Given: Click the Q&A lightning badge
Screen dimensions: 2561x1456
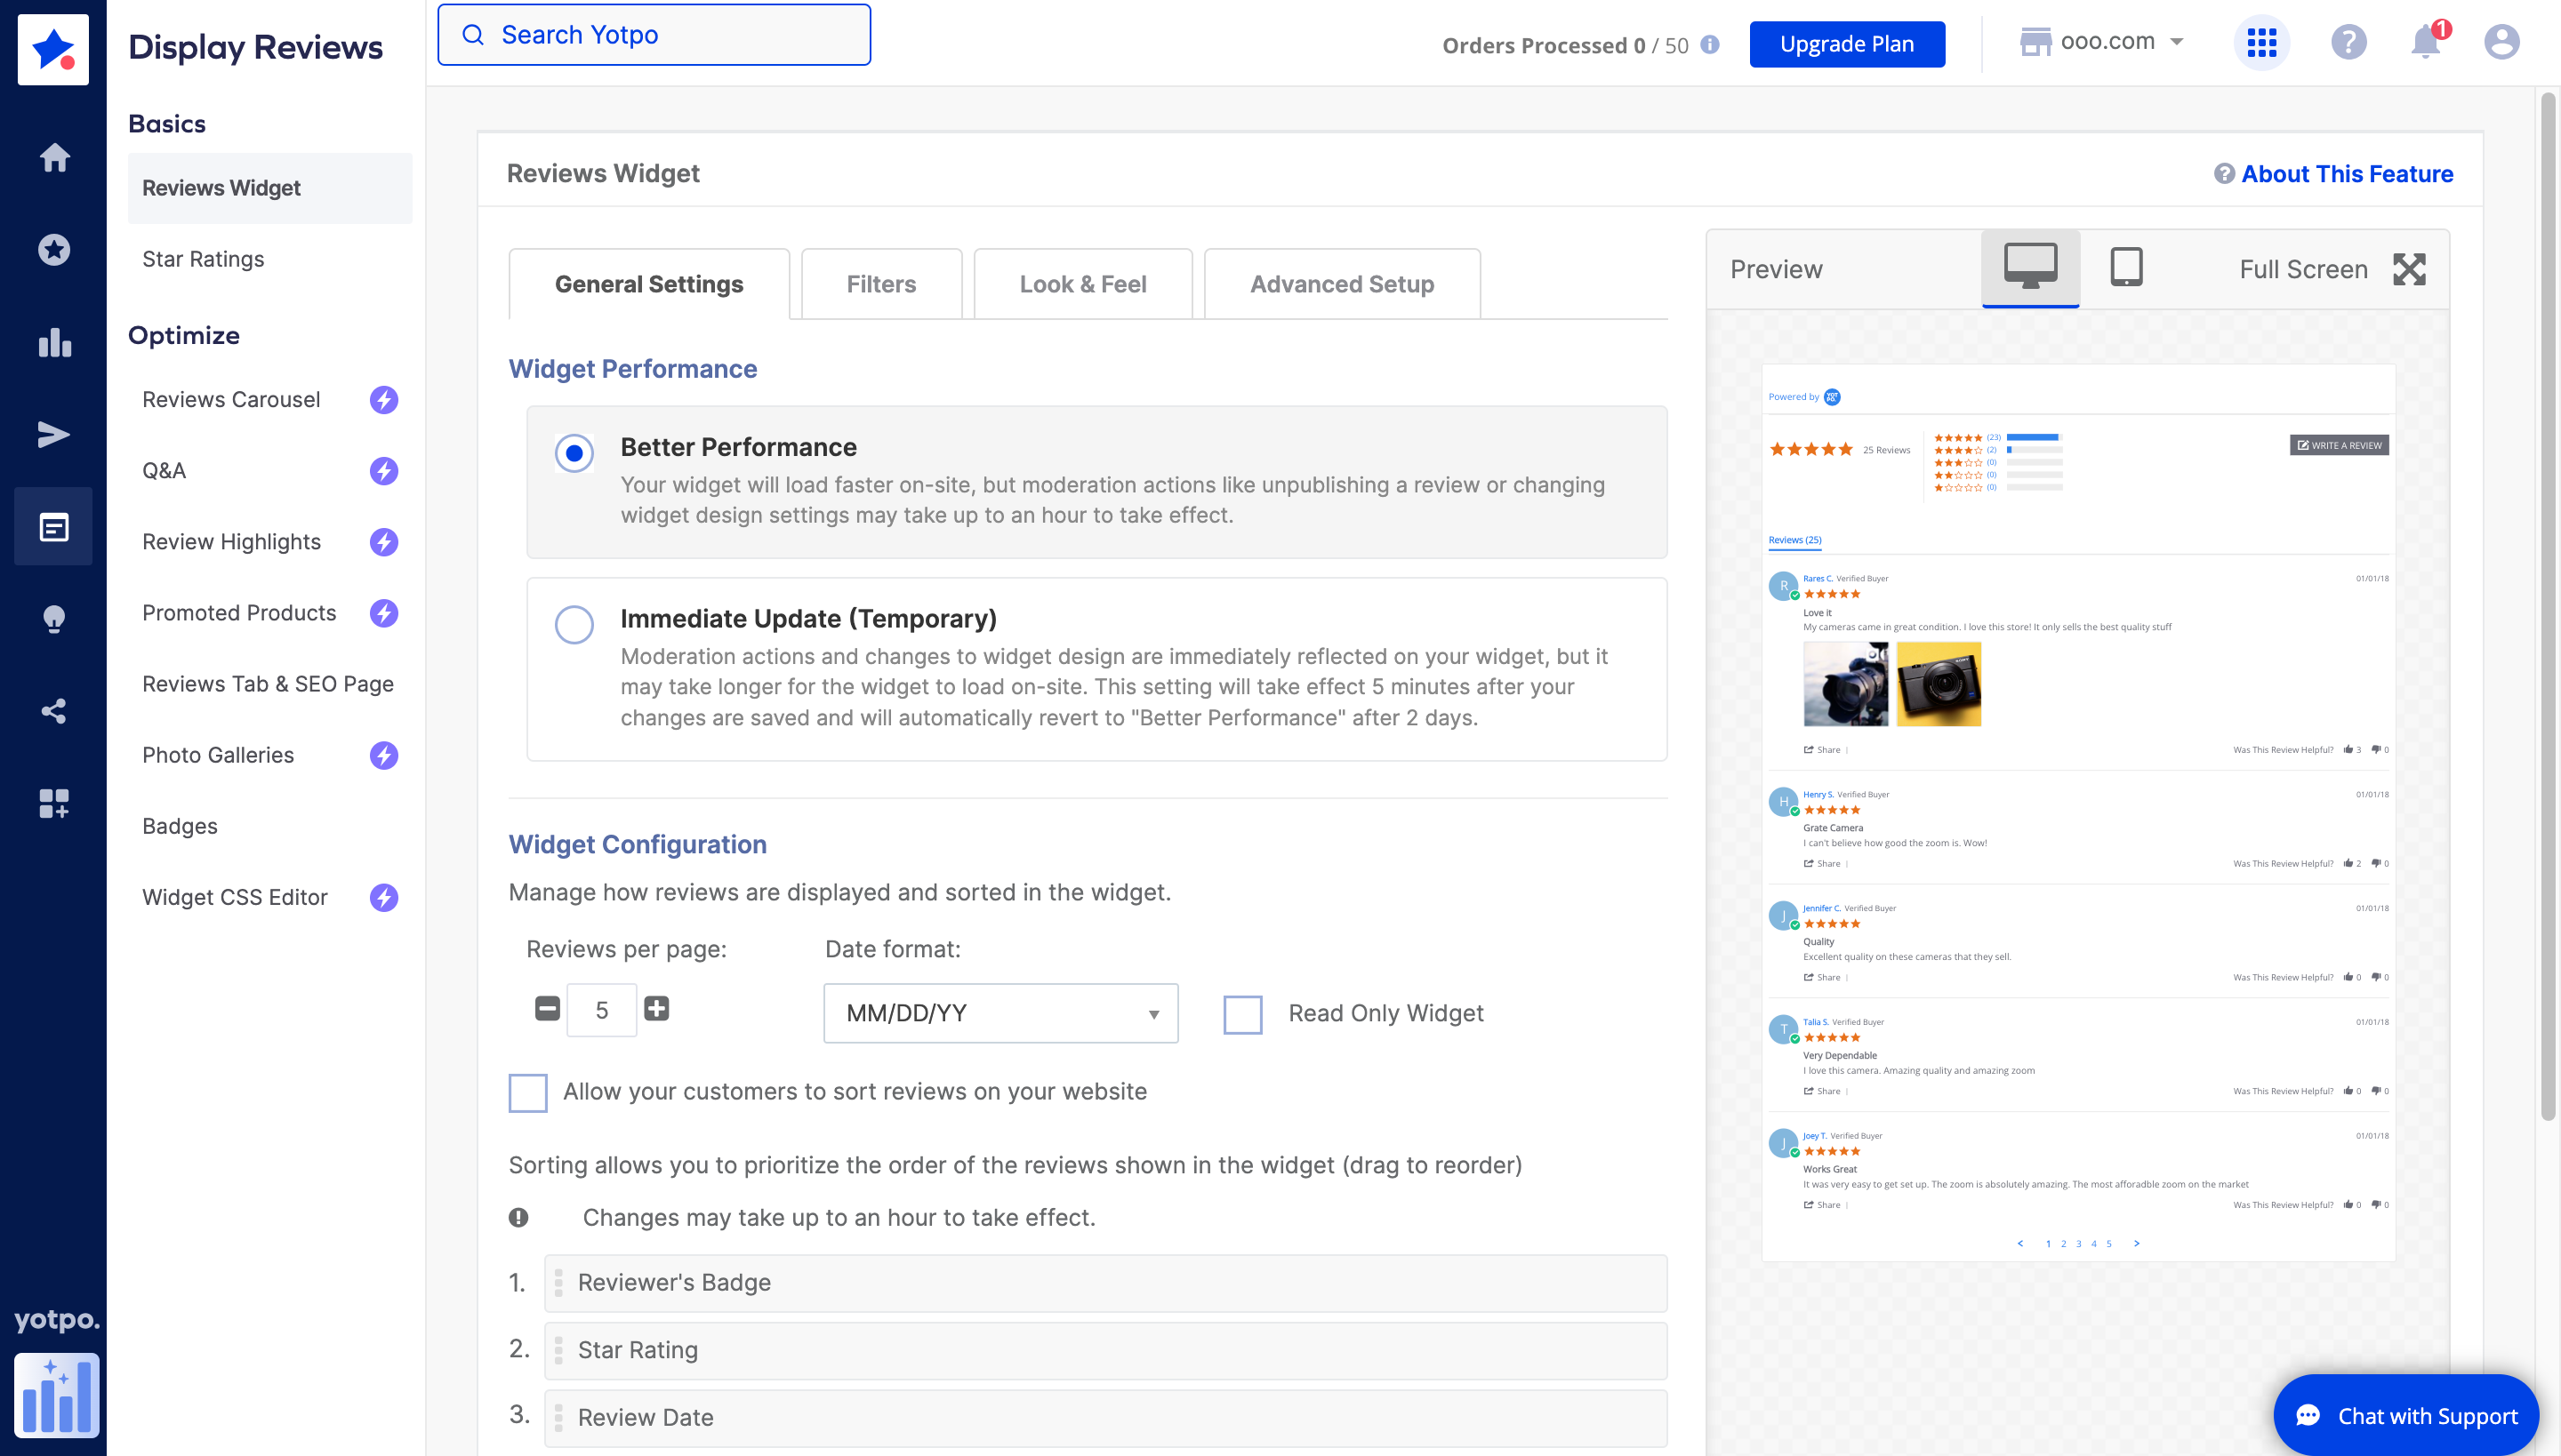Looking at the screenshot, I should pos(384,471).
